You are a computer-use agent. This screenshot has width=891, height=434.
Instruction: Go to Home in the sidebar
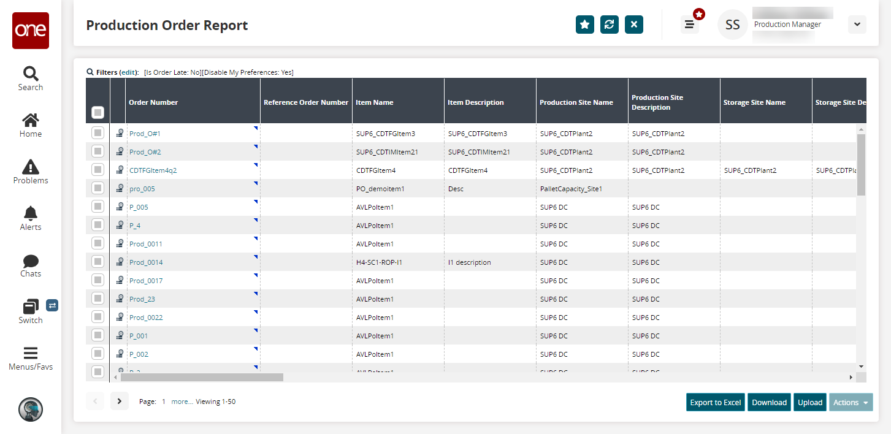click(30, 125)
